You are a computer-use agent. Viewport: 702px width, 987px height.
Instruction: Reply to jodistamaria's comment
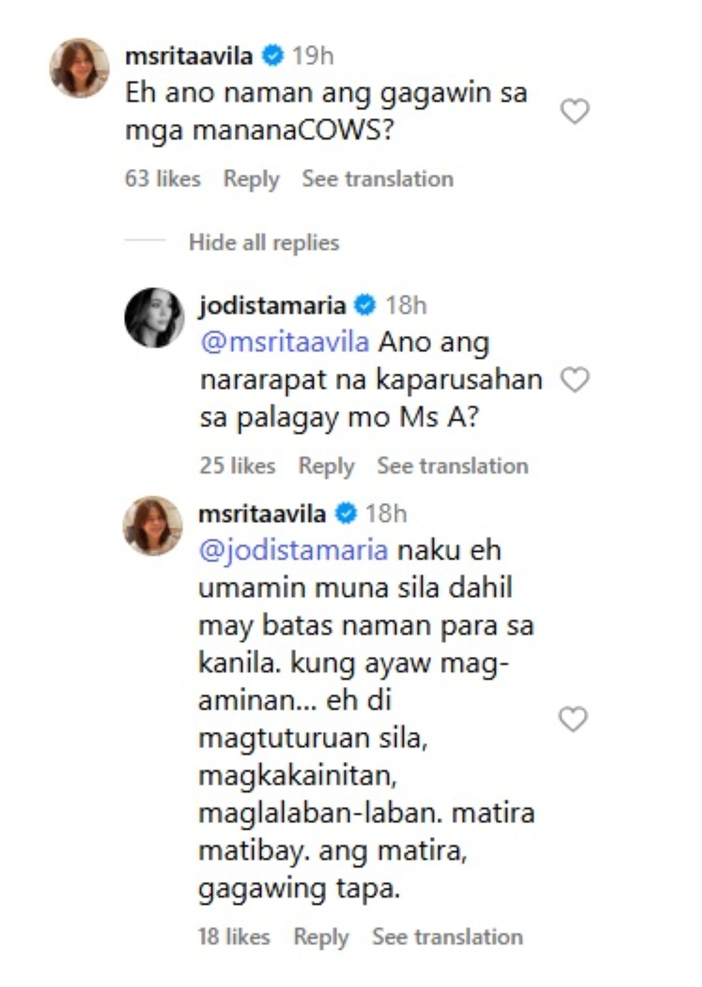pos(326,466)
